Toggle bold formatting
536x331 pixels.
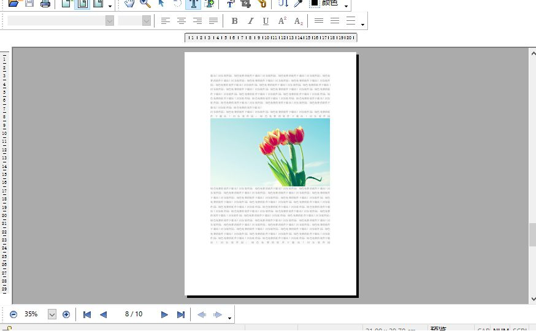click(234, 21)
